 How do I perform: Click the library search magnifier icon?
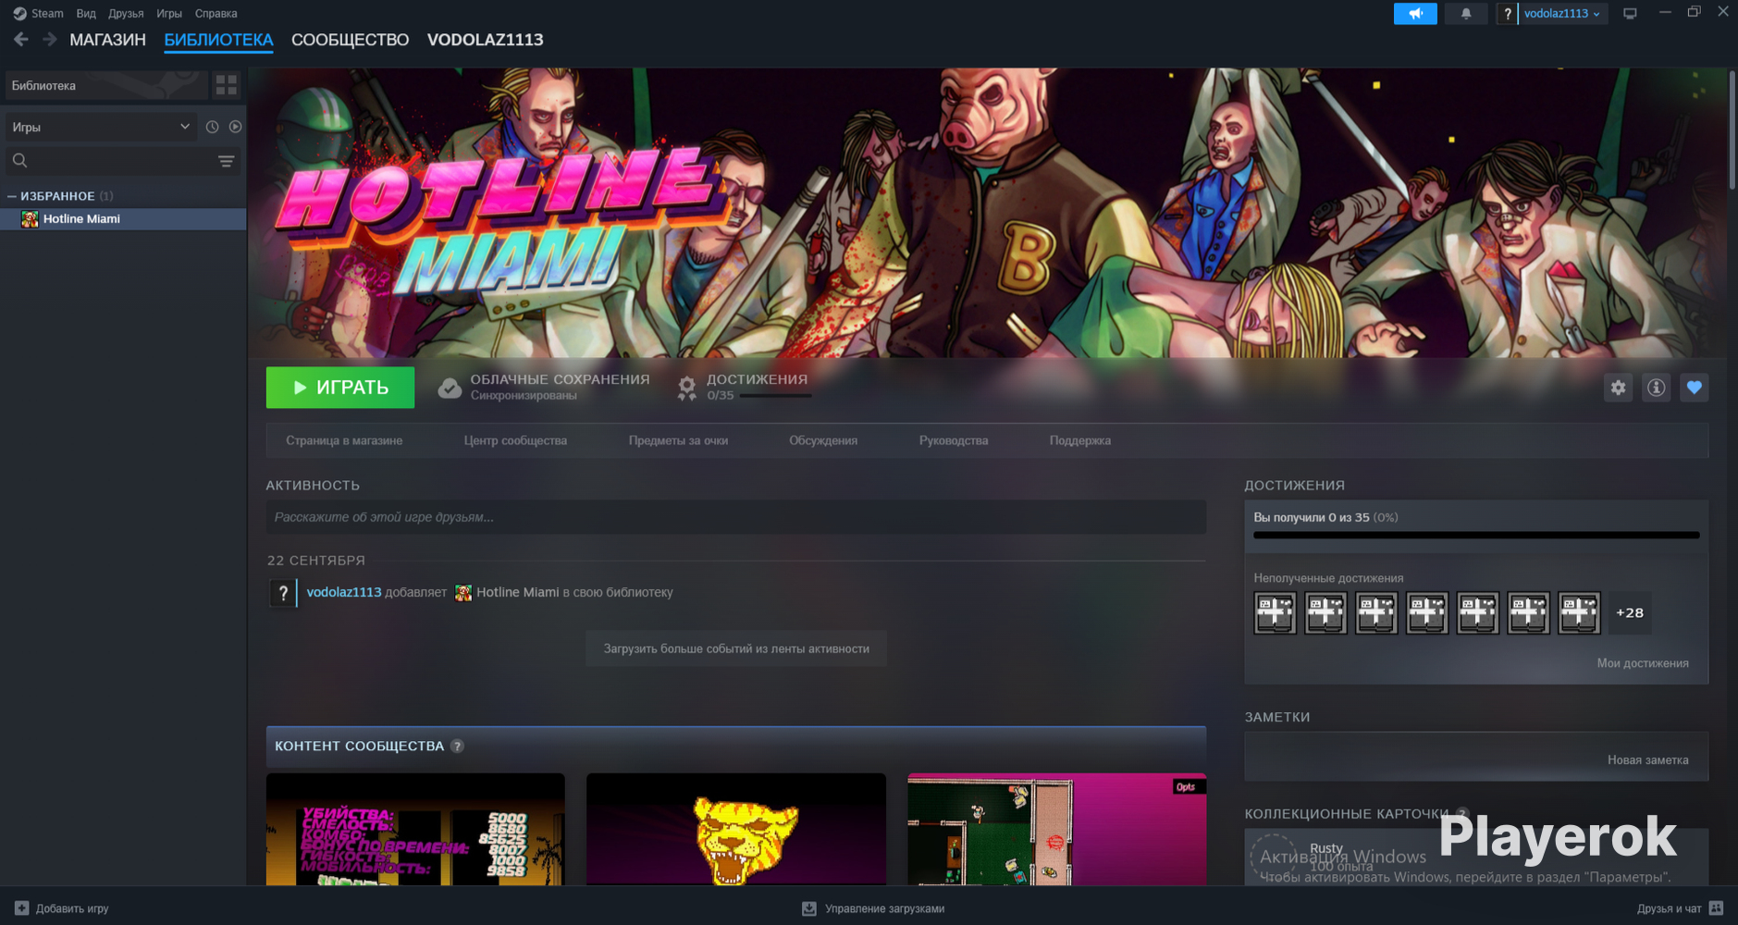(19, 161)
